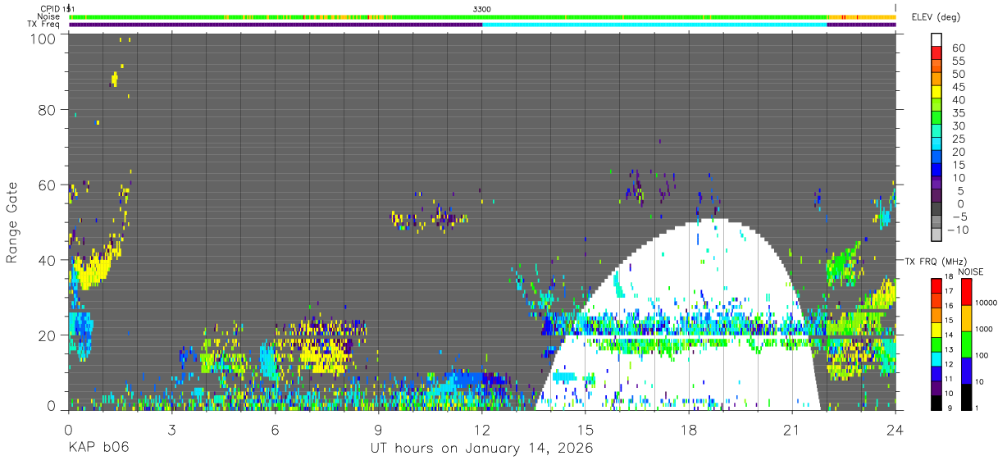Click the "18" tick on the UT hours axis
The image size is (1007, 465).
pyautogui.click(x=689, y=429)
